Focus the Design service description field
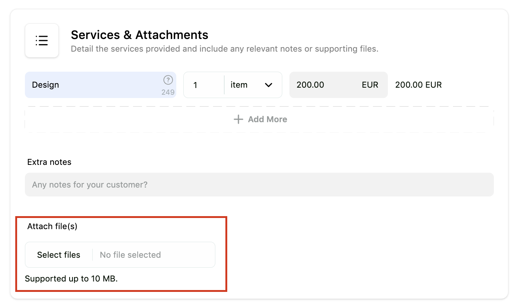Viewport: 514px width, 306px height. (100, 85)
